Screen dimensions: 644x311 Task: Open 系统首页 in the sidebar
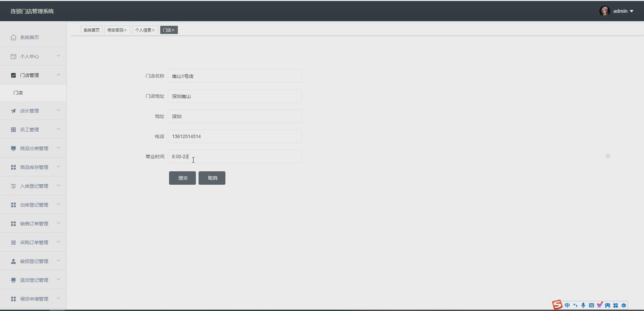point(33,37)
